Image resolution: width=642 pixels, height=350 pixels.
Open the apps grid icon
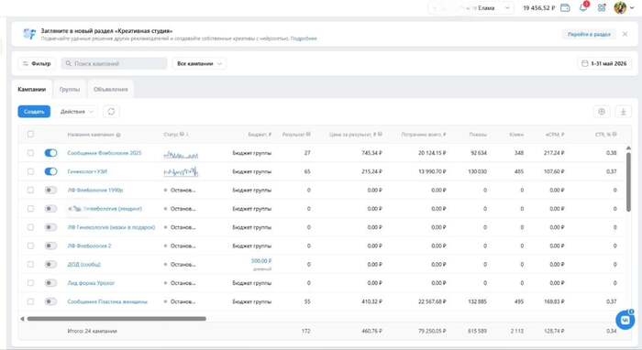[x=602, y=7]
